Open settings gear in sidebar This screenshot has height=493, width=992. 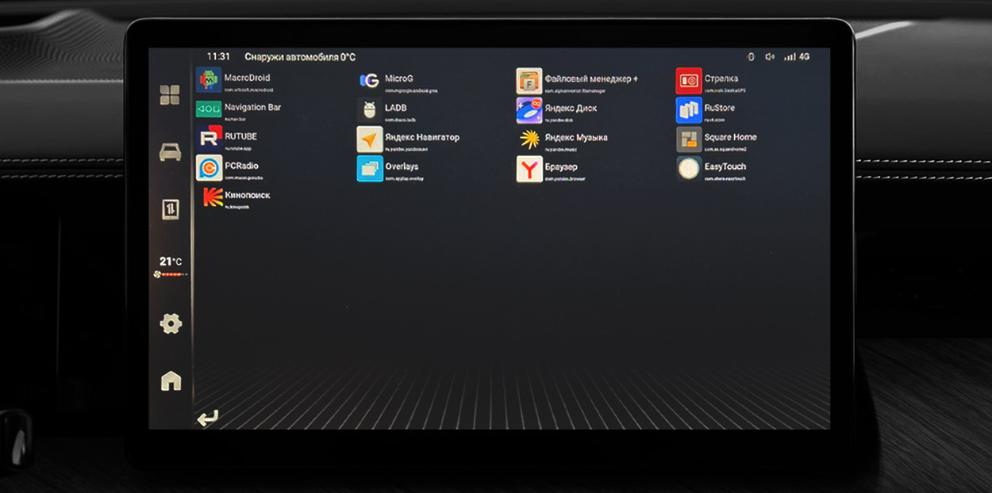[171, 323]
